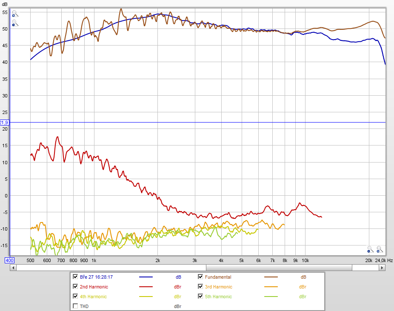This screenshot has height=311, width=394.
Task: Click the yellow 4th Harmonic line swatch
Action: tap(146, 297)
